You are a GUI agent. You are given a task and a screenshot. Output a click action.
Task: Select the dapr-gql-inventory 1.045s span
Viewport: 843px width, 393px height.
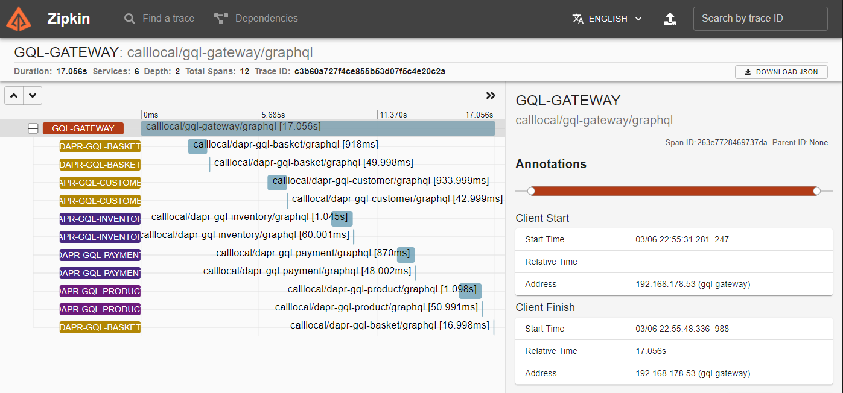click(x=342, y=219)
